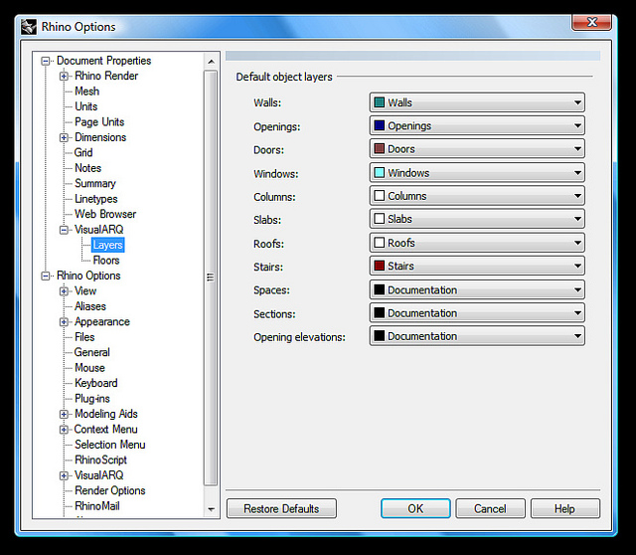Open the Keyboard options page

(95, 383)
